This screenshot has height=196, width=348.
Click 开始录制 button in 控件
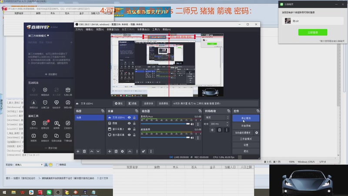pyautogui.click(x=246, y=126)
